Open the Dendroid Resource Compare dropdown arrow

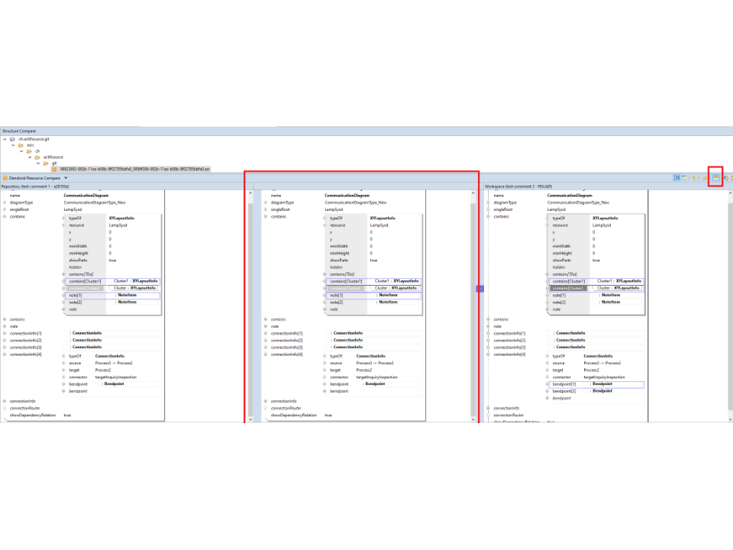66,178
